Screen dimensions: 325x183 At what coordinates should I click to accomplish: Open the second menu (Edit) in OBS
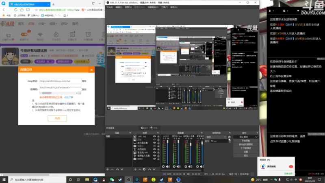click(x=119, y=7)
